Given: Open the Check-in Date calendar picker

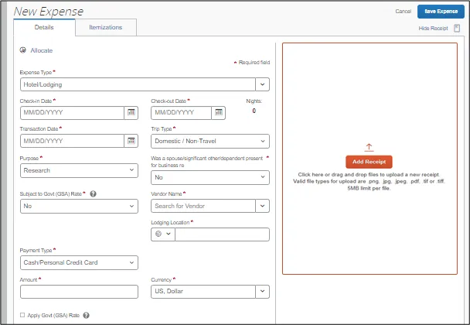Looking at the screenshot, I should [131, 113].
